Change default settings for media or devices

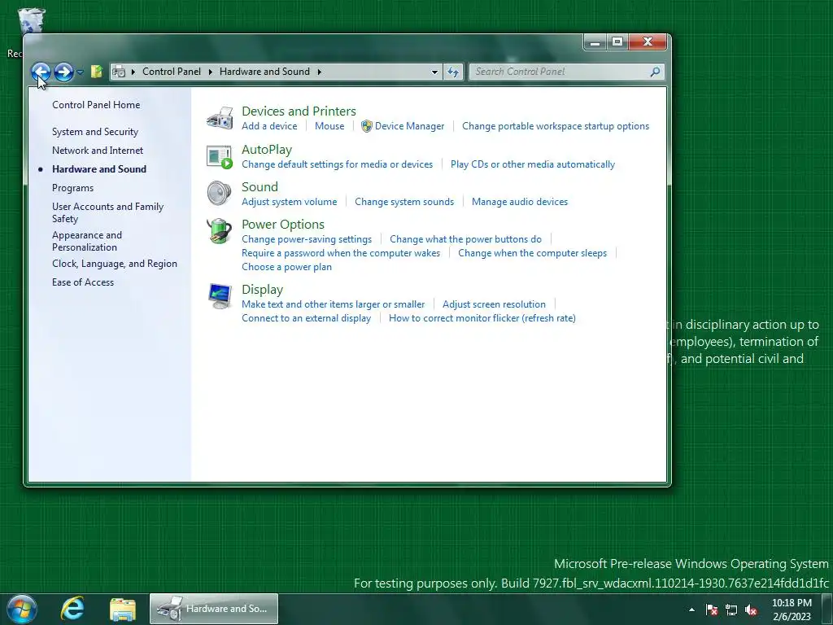tap(338, 164)
